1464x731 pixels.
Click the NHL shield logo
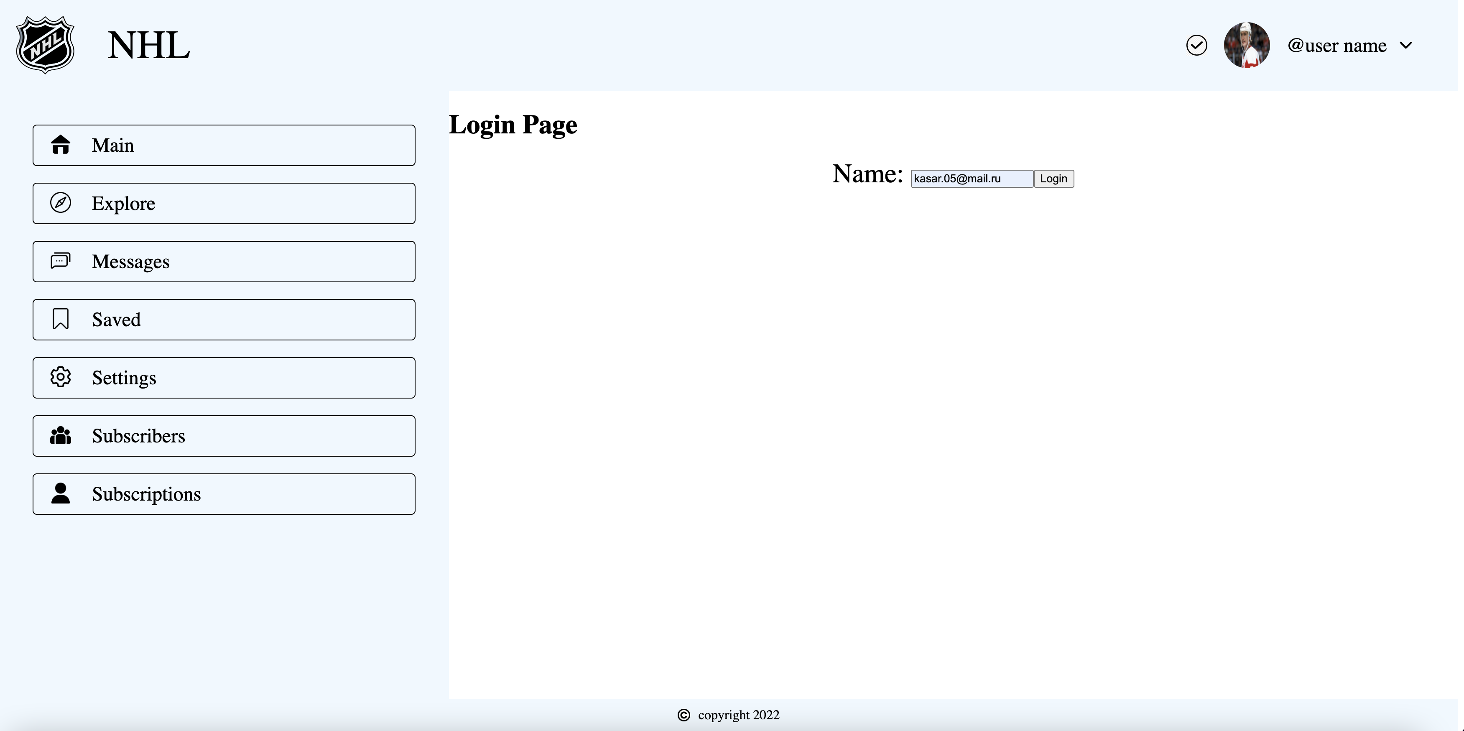[x=46, y=45]
